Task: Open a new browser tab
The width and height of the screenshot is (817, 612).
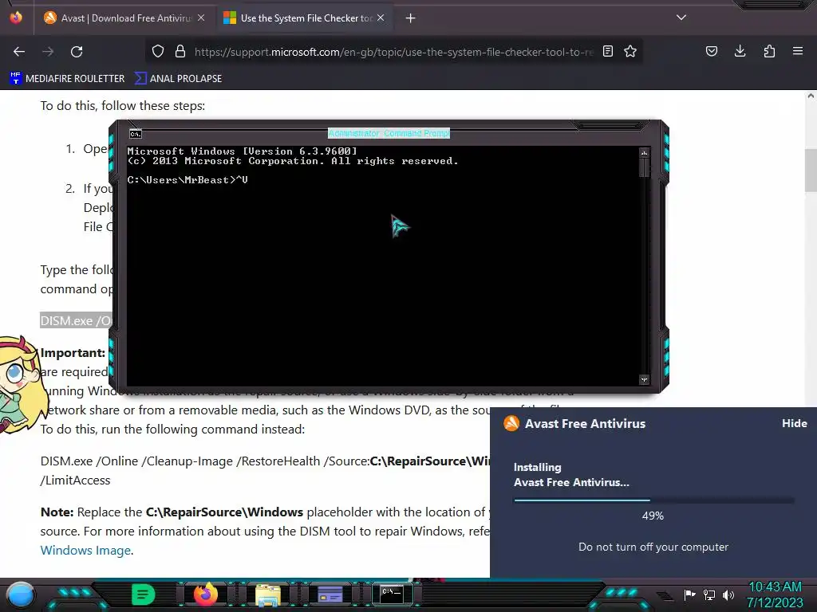Action: (x=411, y=18)
